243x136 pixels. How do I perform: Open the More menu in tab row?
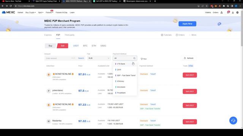pos(193,35)
